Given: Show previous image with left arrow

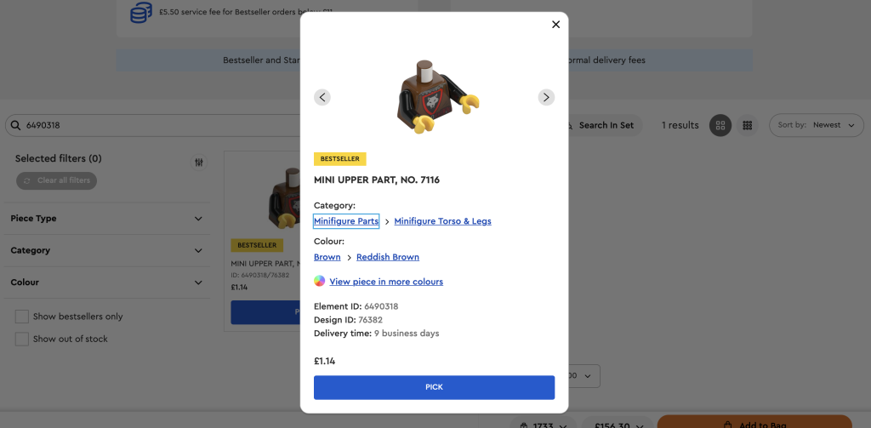Looking at the screenshot, I should (322, 97).
